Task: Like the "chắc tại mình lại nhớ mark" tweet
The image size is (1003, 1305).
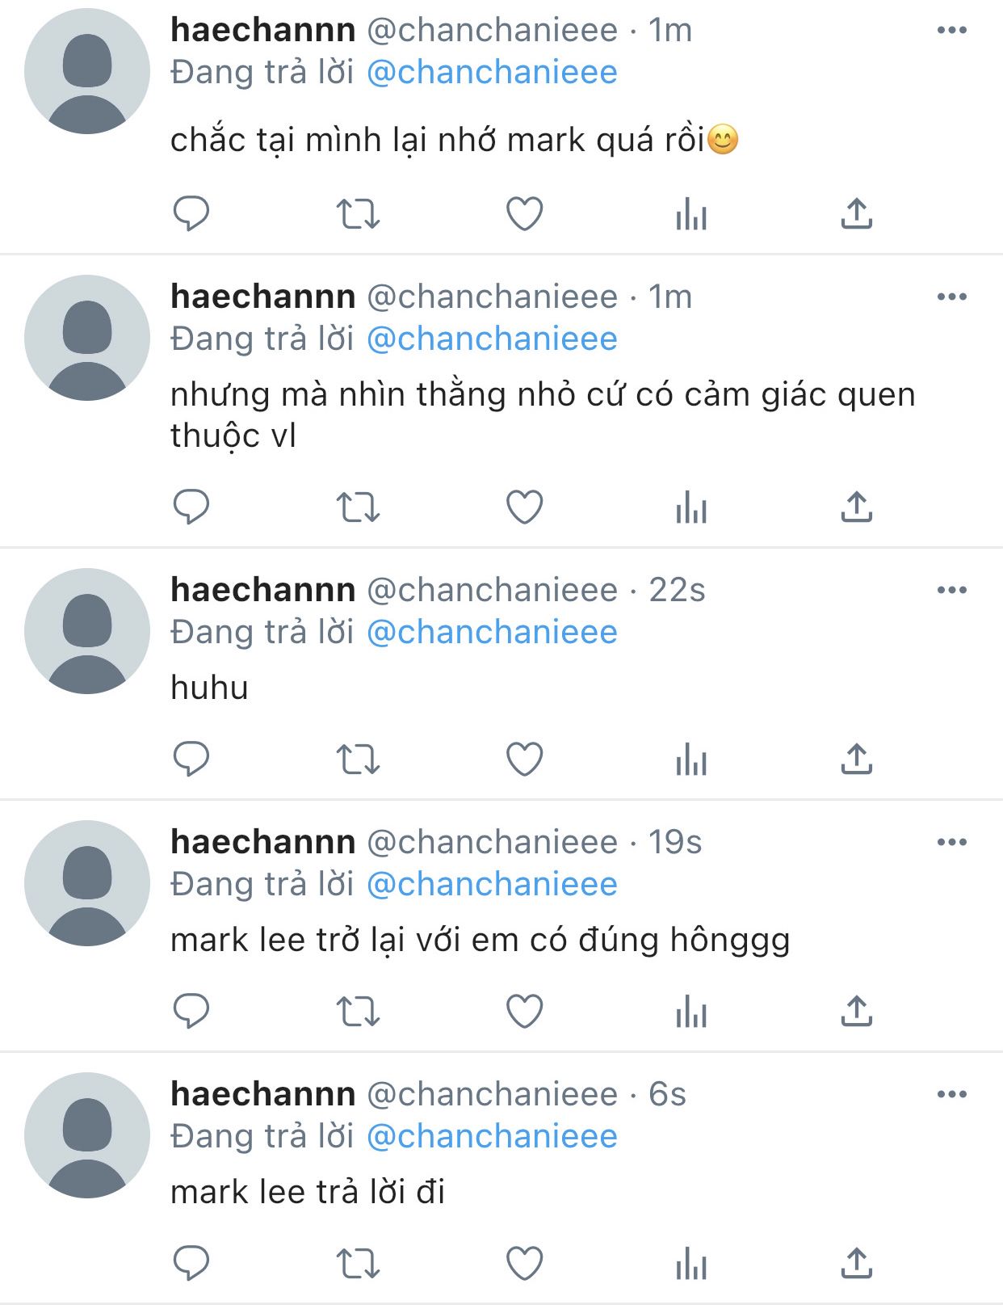Action: (524, 214)
